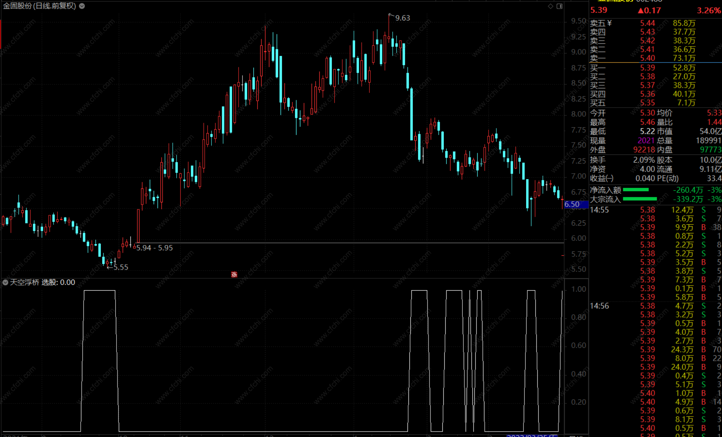Image resolution: width=722 pixels, height=437 pixels.
Task: Click the highlighted date on time axis
Action: click(x=532, y=435)
